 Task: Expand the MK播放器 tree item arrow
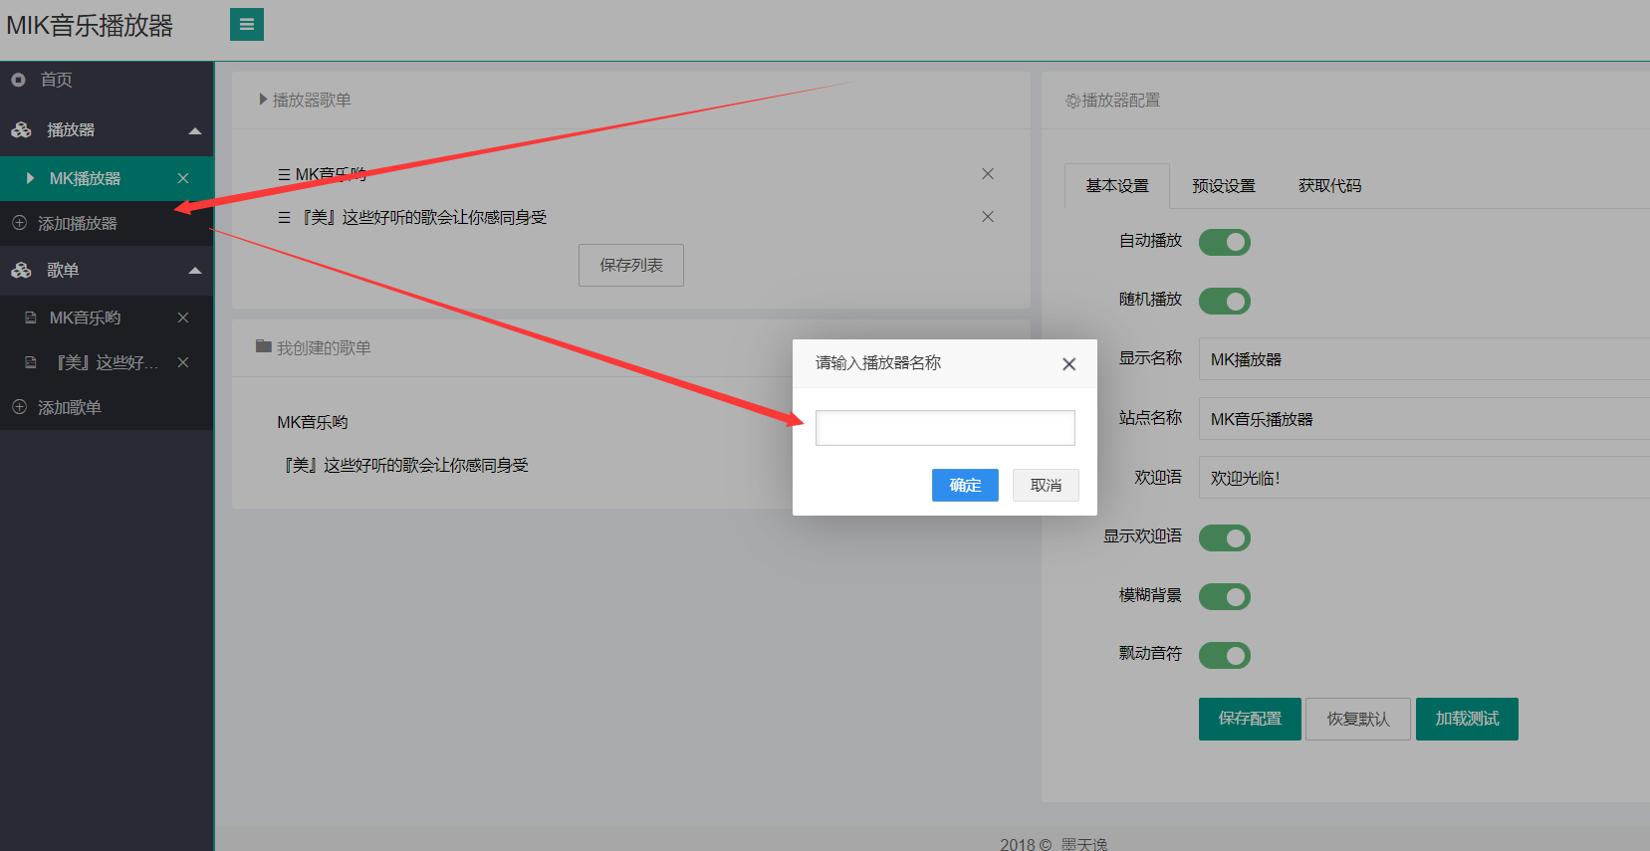tap(30, 178)
